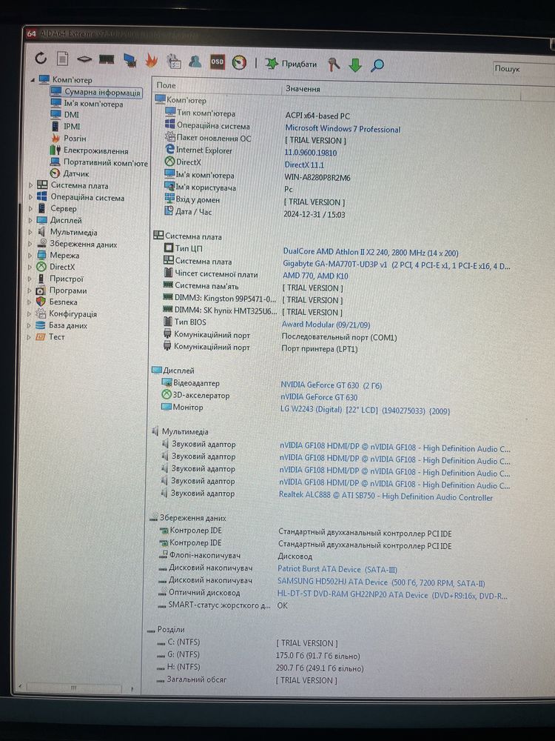Open the HL-DT-ST DVD-RAM GH22NP20 link
The width and height of the screenshot is (555, 741).
pos(392,596)
